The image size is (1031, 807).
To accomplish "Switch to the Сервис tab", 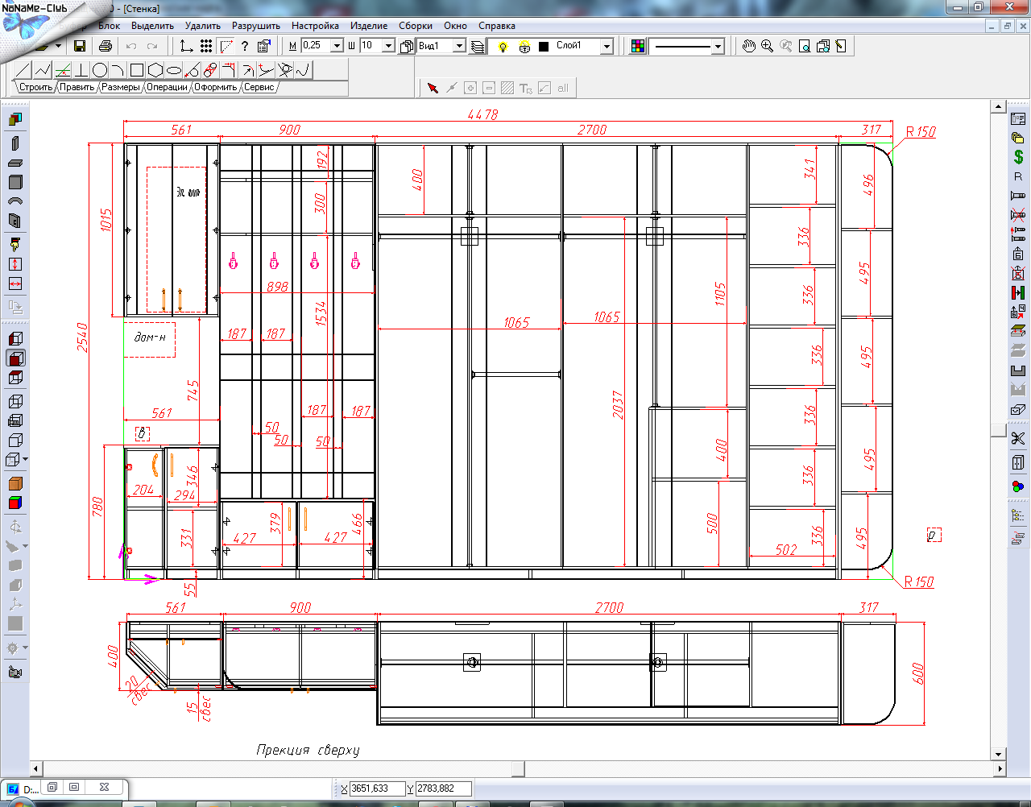I will click(259, 87).
